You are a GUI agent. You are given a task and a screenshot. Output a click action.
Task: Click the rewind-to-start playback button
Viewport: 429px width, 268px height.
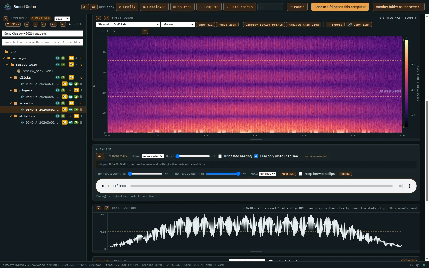click(100, 156)
